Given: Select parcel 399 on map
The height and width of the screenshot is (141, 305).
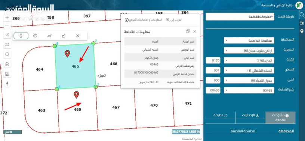Looking at the screenshot, I should pyautogui.click(x=16, y=19).
